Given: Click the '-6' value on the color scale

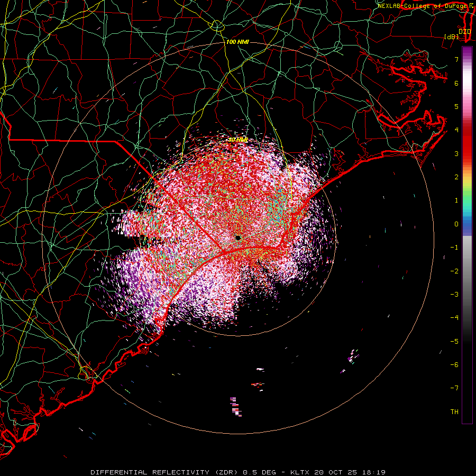Looking at the screenshot, I should click(454, 365).
